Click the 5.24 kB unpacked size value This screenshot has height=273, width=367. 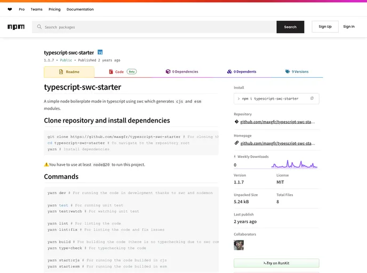pyautogui.click(x=241, y=202)
